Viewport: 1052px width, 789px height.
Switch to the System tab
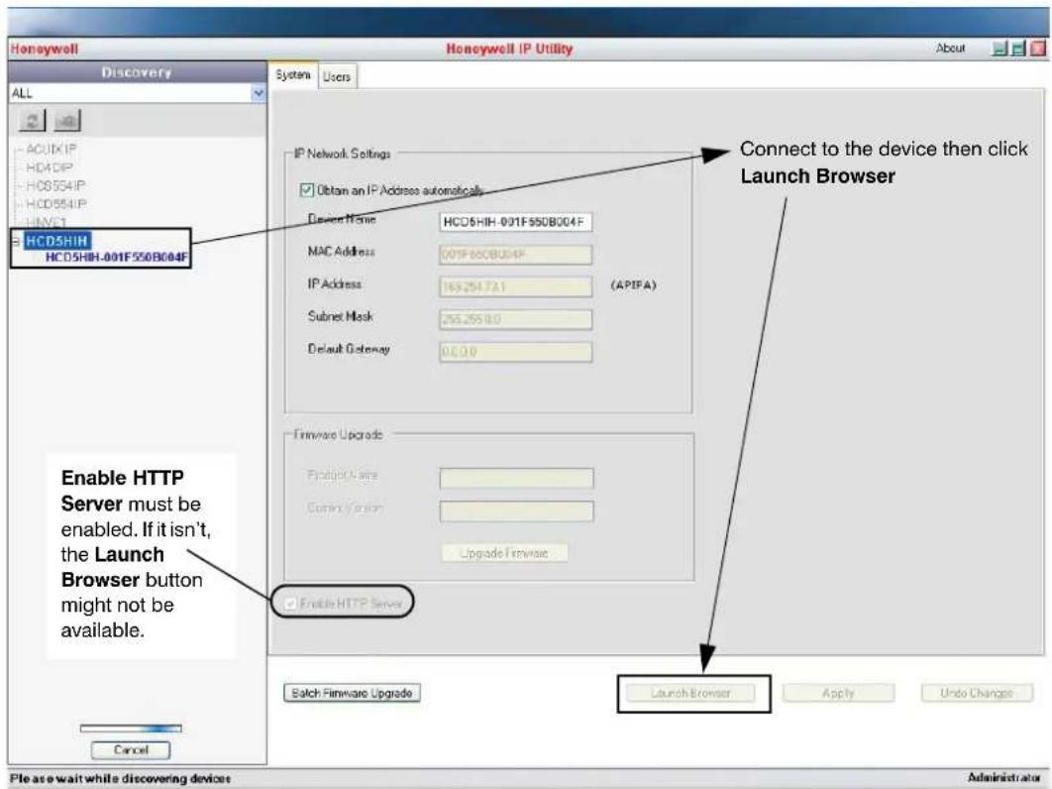(292, 74)
